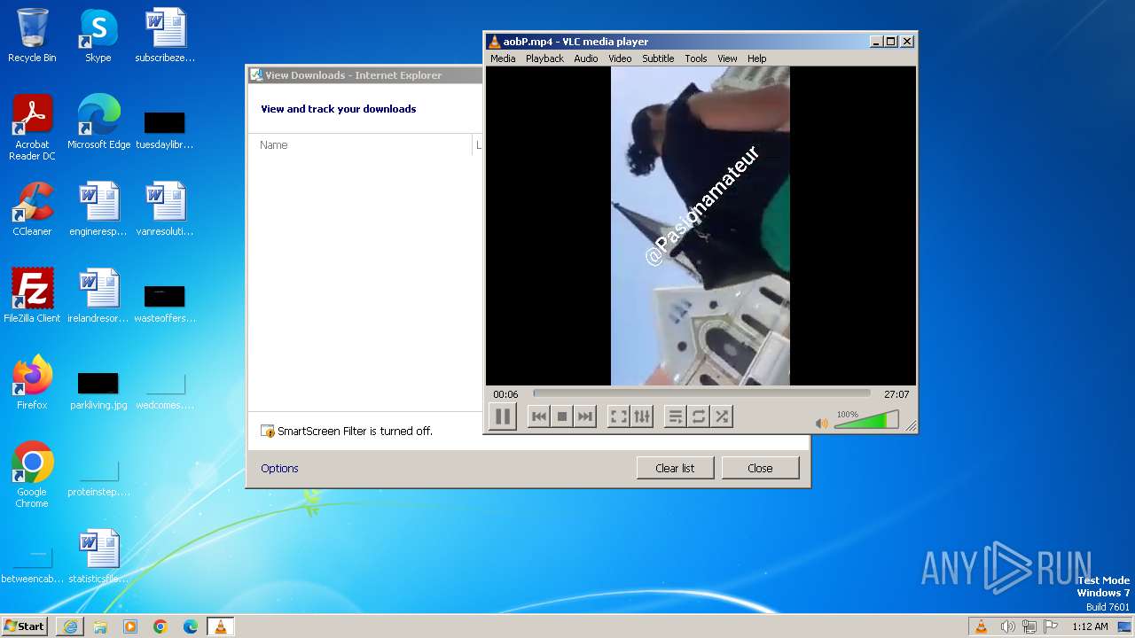
Task: Select the wedcomes desktop file
Action: [x=165, y=391]
